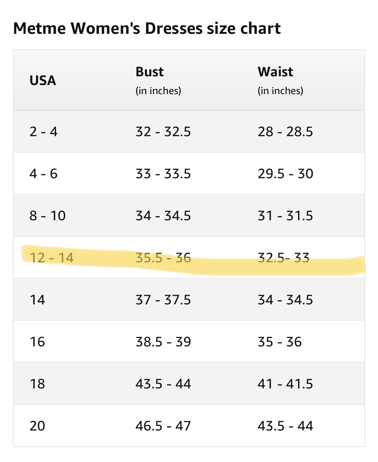
Task: Click the size 2 - 4 cell
Action: (43, 132)
